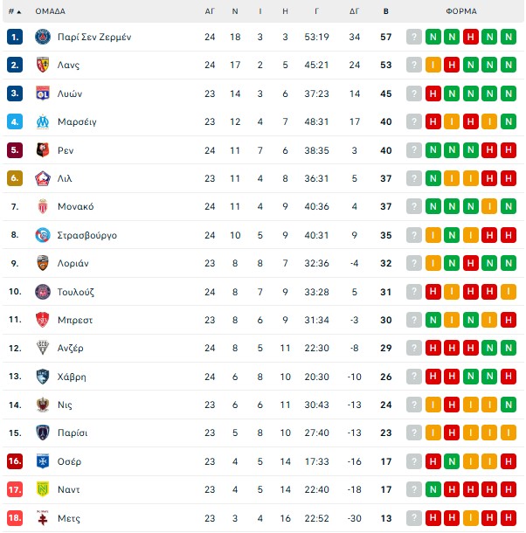Image resolution: width=526 pixels, height=533 pixels.
Task: Click the blue position badge 1.
Action: (x=15, y=37)
